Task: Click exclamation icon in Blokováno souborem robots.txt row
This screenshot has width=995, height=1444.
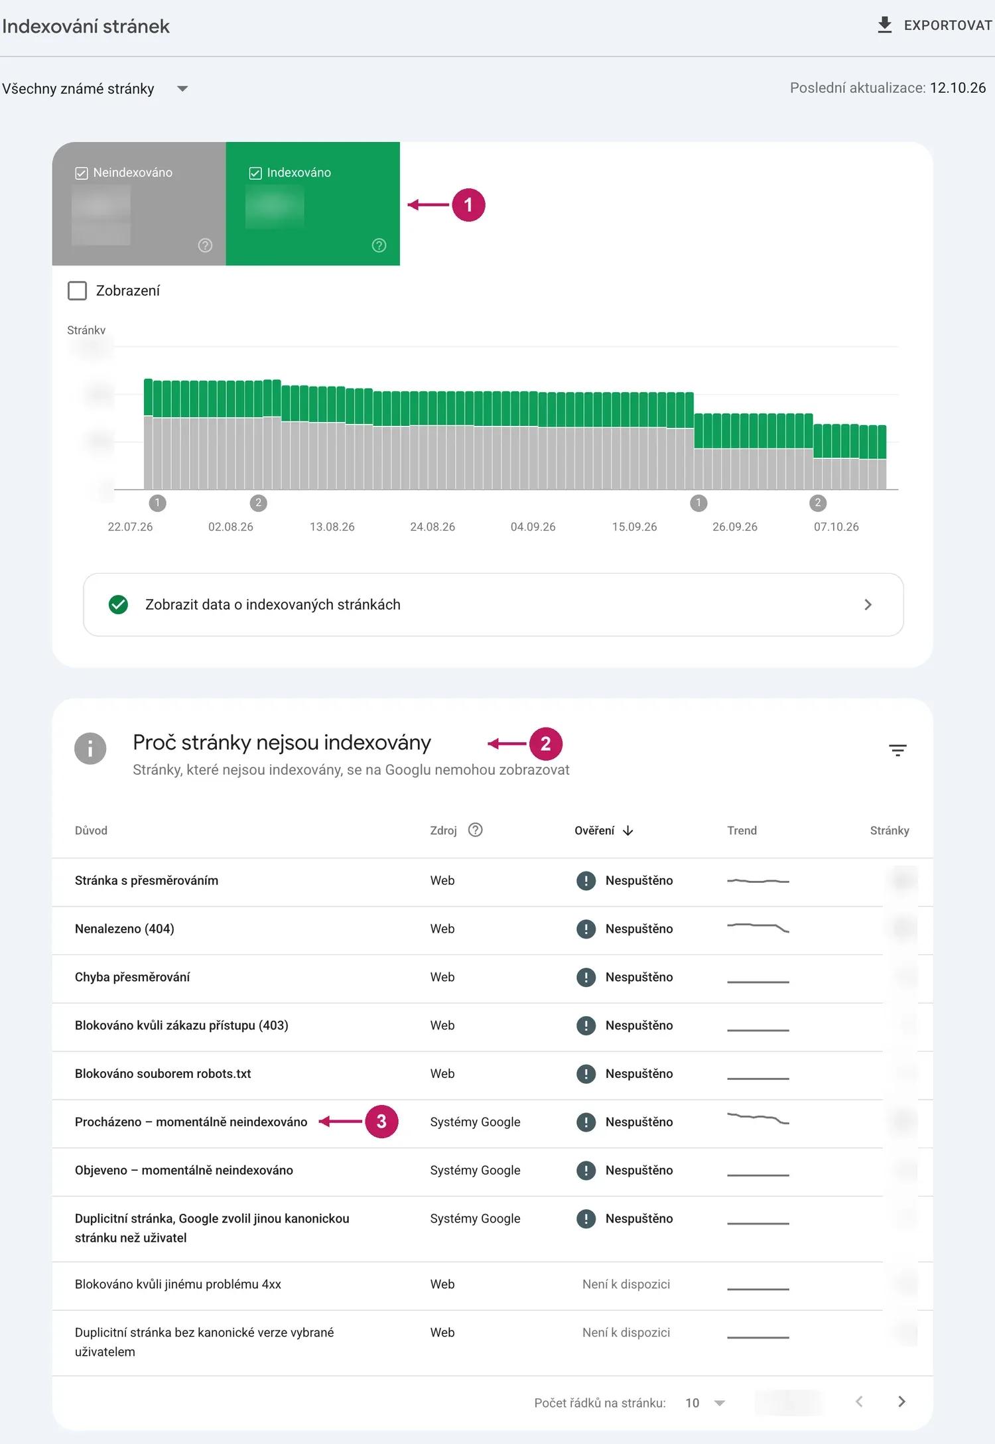Action: 586,1074
